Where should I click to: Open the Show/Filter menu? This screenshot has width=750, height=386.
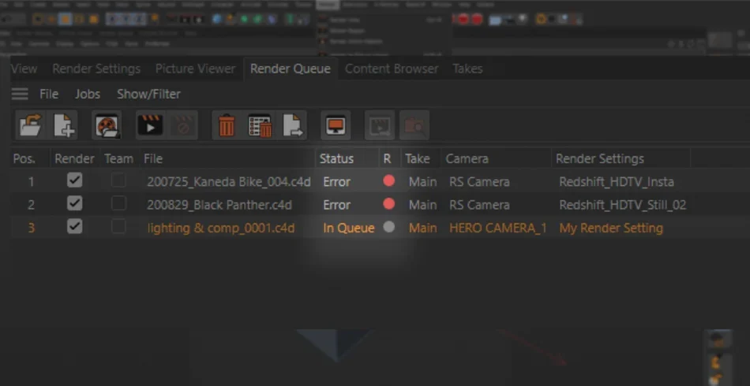148,94
